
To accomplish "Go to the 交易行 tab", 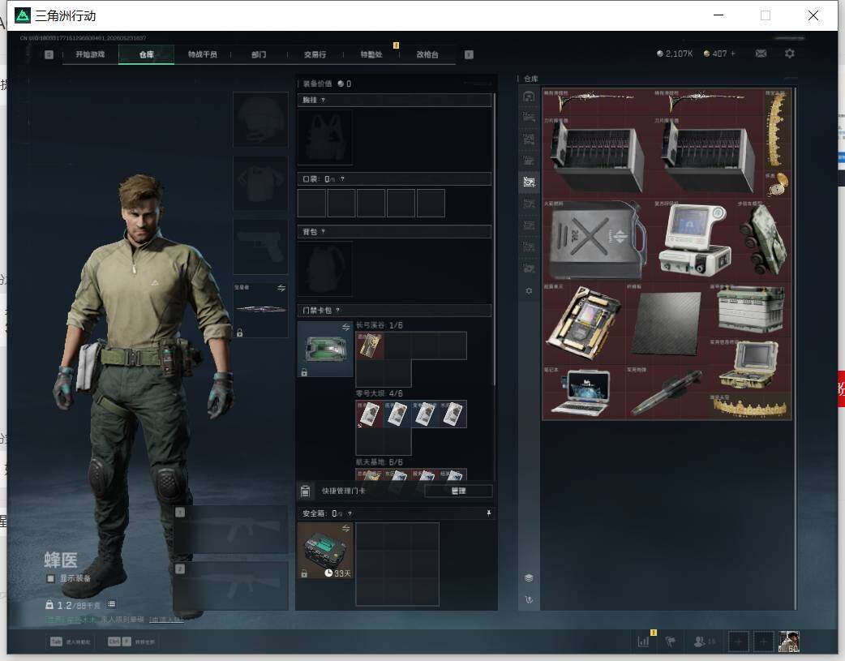I will pos(315,54).
